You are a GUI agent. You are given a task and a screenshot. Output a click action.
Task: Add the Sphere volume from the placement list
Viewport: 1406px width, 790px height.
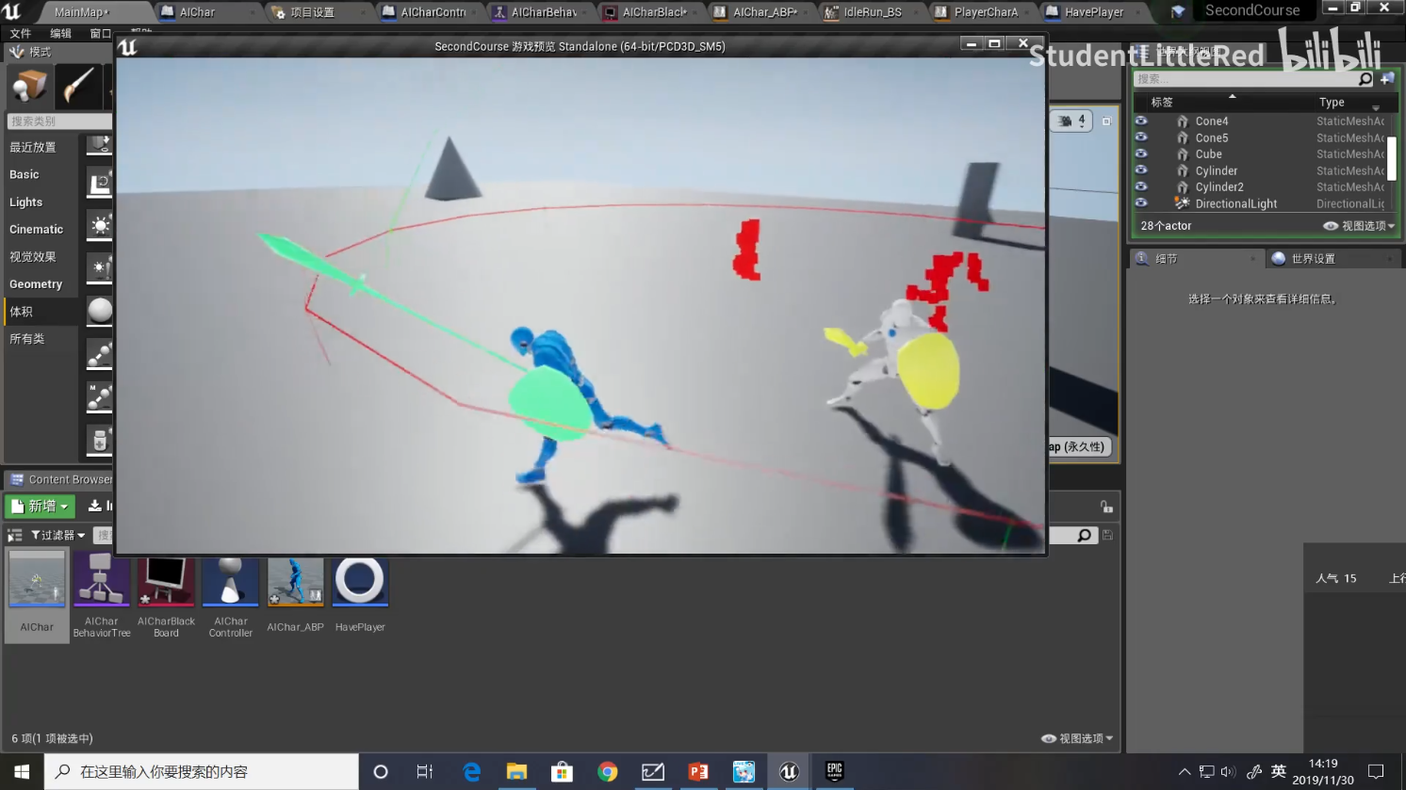tap(99, 311)
